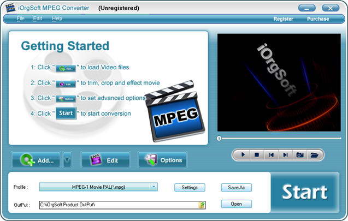
Task: Minimize the converter window
Action: (306, 8)
